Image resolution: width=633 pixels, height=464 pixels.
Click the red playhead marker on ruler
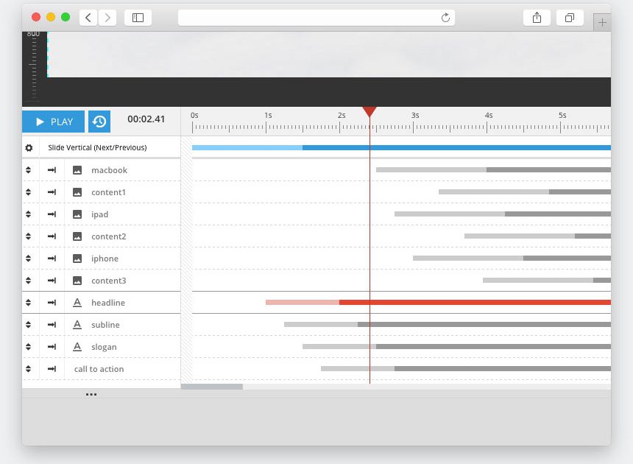pyautogui.click(x=369, y=112)
